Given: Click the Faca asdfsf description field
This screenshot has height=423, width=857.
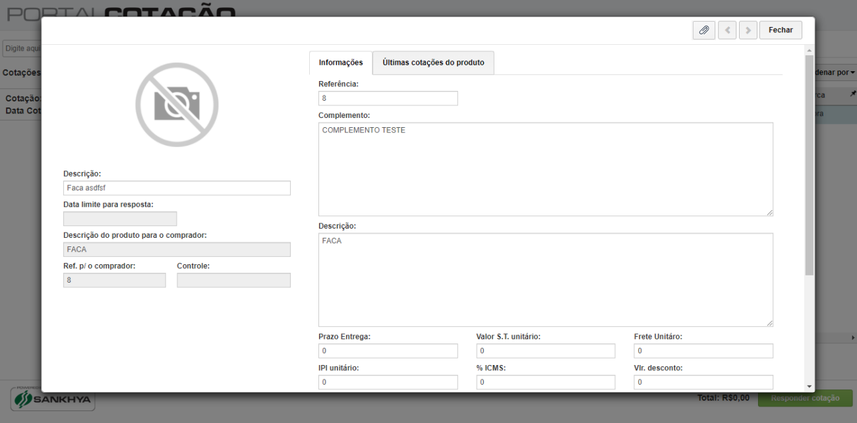Looking at the screenshot, I should (177, 188).
